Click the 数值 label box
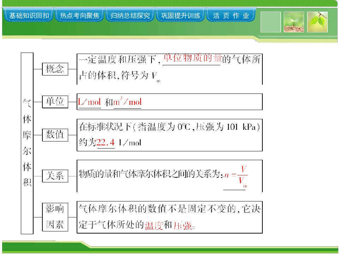 [x=55, y=135]
